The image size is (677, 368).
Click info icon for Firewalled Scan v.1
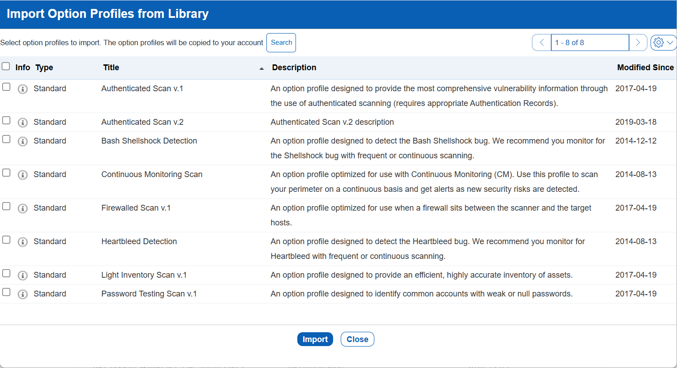[22, 208]
